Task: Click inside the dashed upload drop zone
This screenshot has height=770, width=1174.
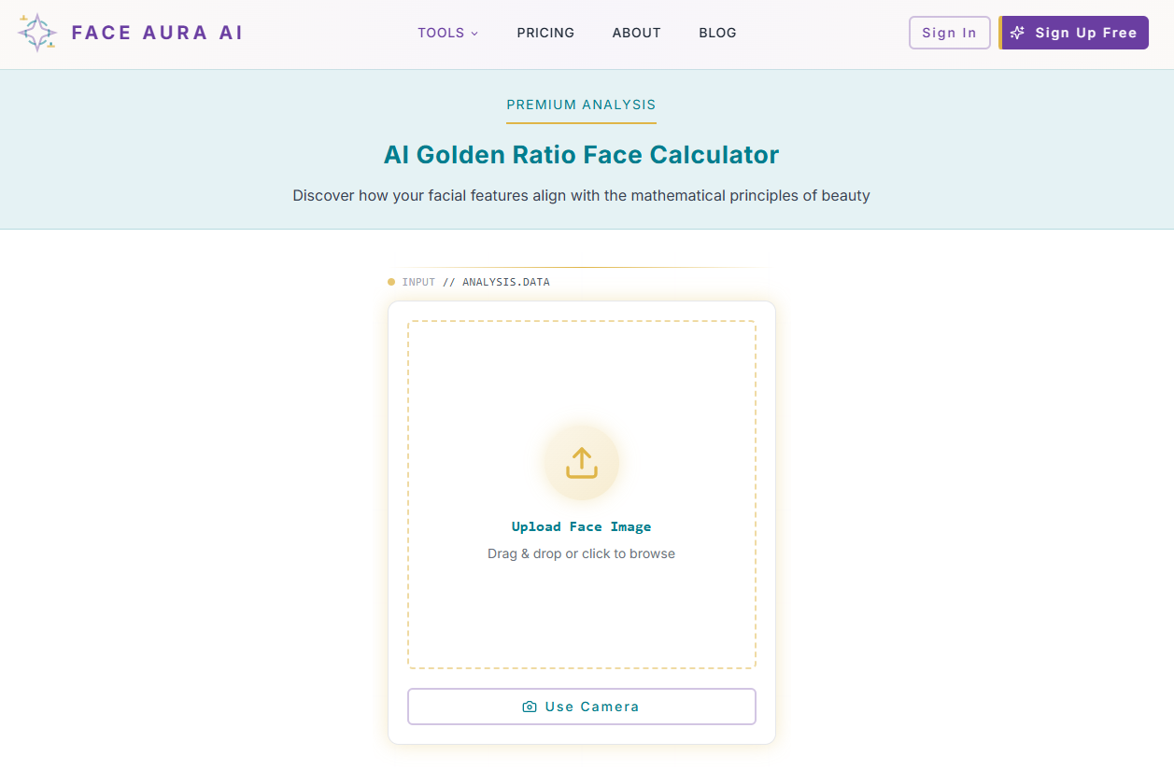Action: point(581,495)
